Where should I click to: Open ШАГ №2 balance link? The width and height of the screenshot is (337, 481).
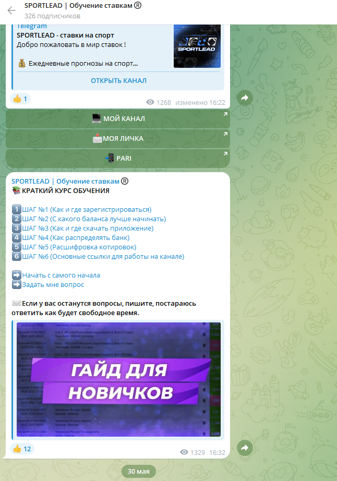point(94,219)
